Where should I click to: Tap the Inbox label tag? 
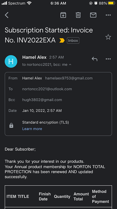pyautogui.click(x=73, y=40)
